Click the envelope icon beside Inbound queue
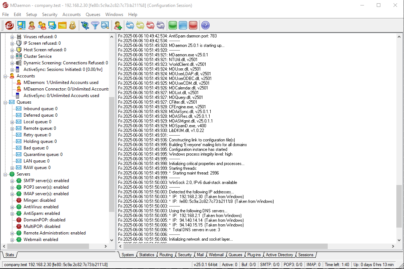This screenshot has width=404, height=269. click(x=19, y=109)
